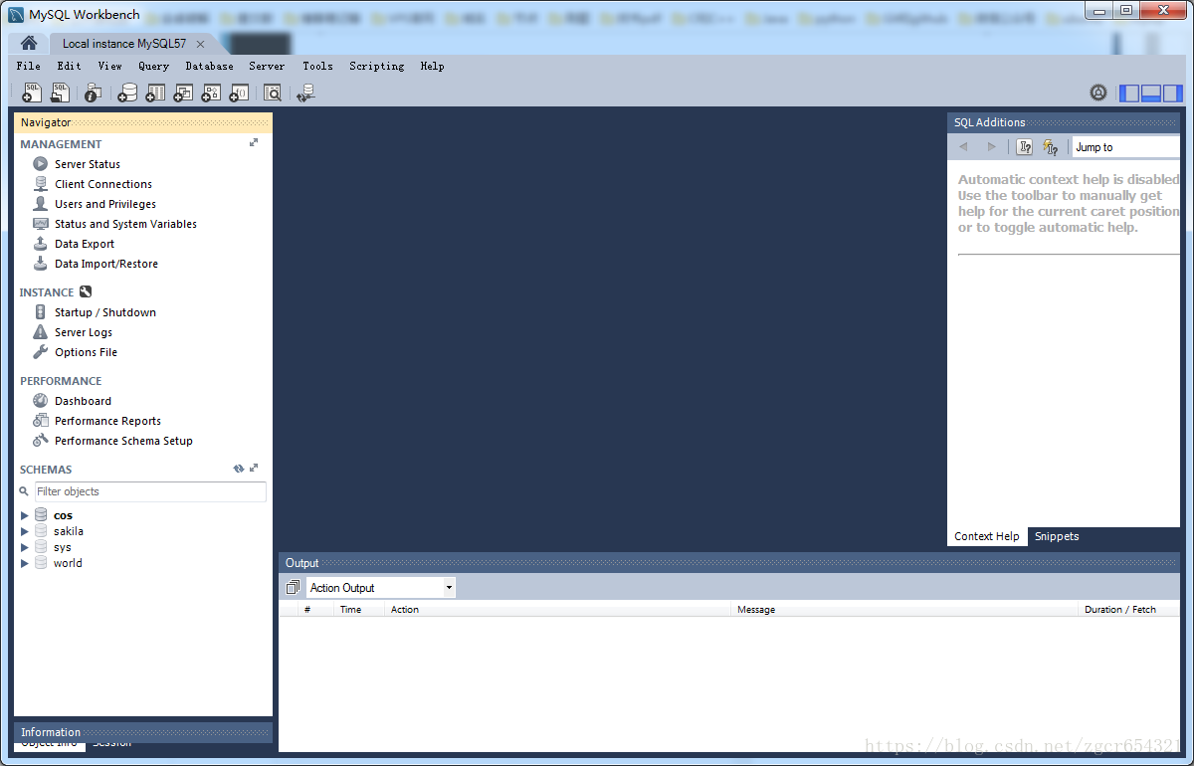1194x766 pixels.
Task: Create a new view toolbar icon
Action: coord(183,93)
